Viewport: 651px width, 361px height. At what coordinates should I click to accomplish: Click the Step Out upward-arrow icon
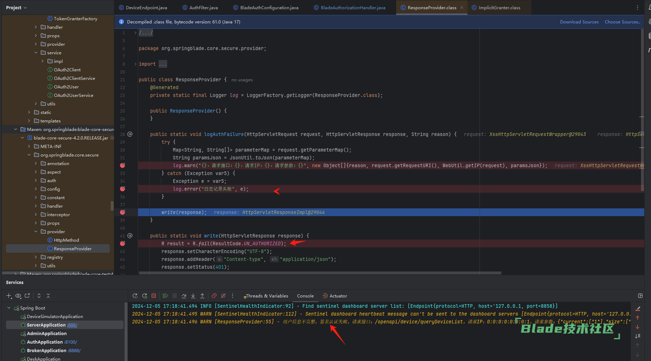pos(202,296)
